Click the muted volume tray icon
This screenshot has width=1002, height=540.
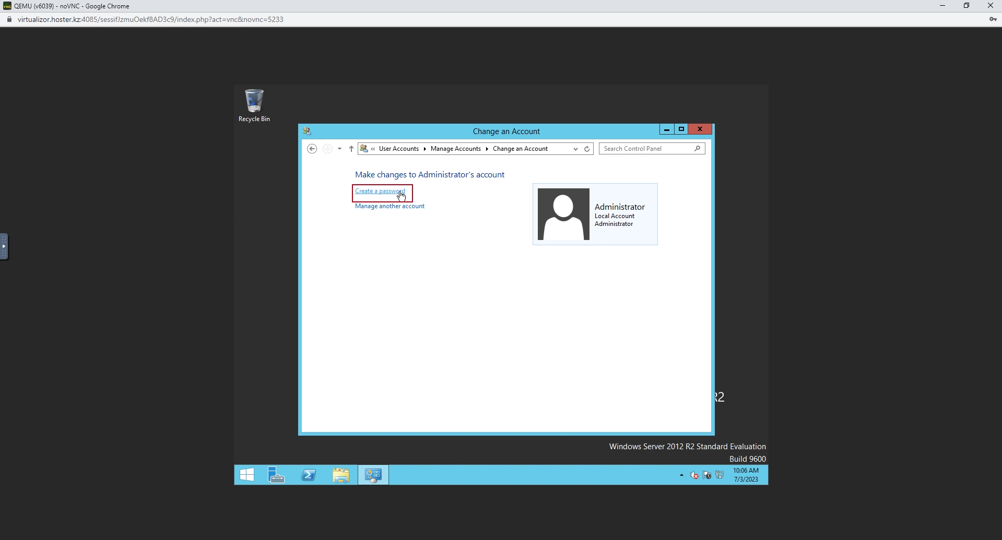tap(694, 475)
